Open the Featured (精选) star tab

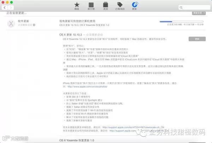77,6
